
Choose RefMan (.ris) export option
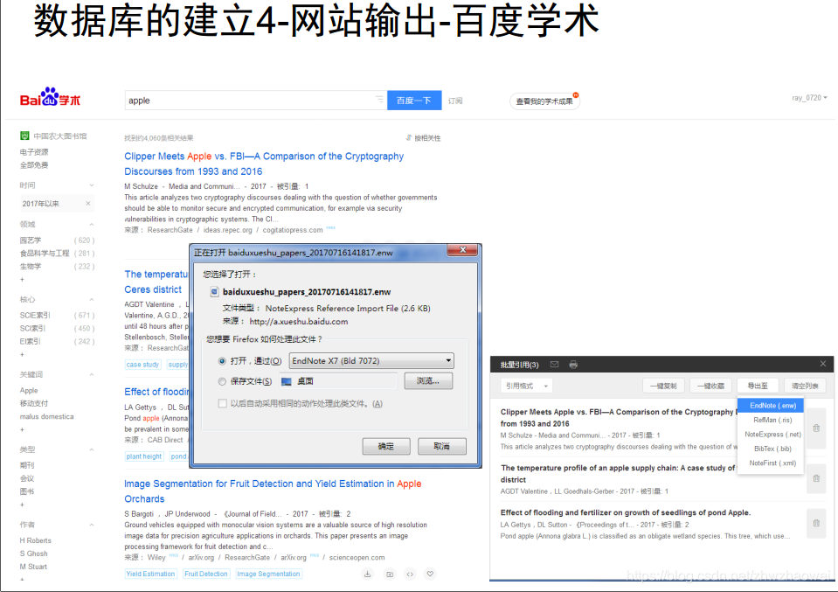[772, 420]
